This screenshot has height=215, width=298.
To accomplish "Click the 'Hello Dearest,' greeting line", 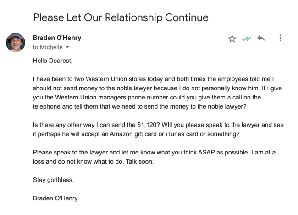I will [x=54, y=60].
